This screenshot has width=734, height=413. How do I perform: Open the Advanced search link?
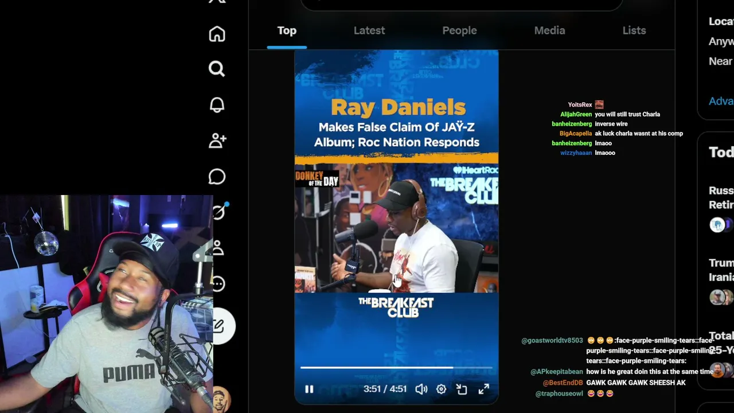coord(721,101)
